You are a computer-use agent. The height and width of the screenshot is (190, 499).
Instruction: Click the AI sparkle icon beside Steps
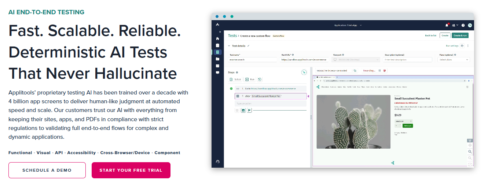coord(304,72)
